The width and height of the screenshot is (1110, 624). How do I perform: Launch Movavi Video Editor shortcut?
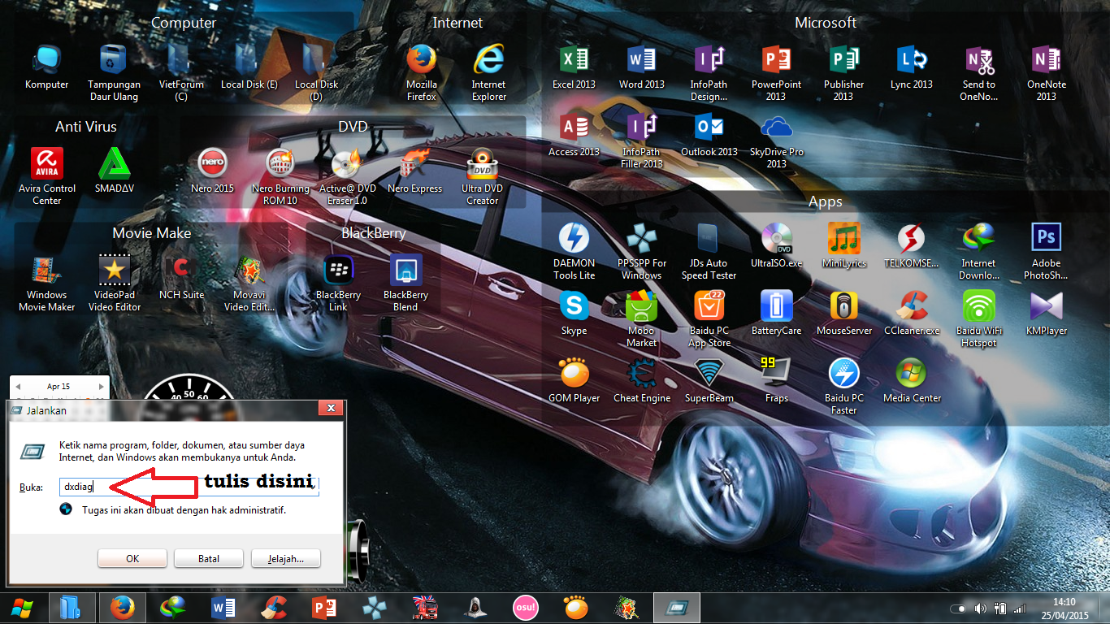249,283
